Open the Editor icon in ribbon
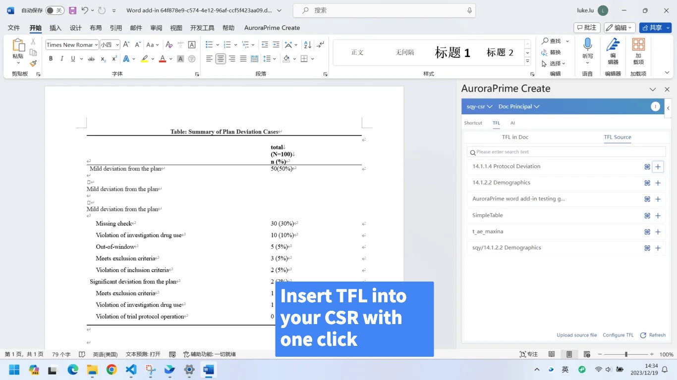This screenshot has width=677, height=380. click(613, 45)
